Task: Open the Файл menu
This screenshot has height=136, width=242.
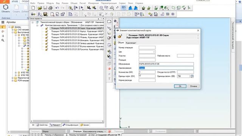Action: (33, 3)
